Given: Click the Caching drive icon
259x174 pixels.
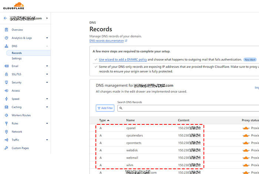Looking at the screenshot, I should click(x=6, y=107).
